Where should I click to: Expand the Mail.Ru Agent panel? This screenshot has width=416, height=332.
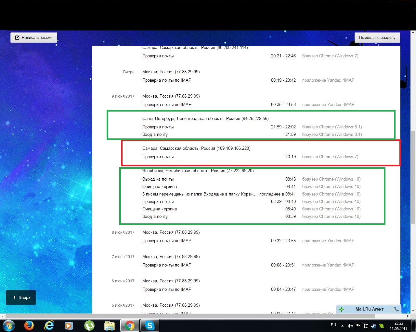[x=369, y=309]
